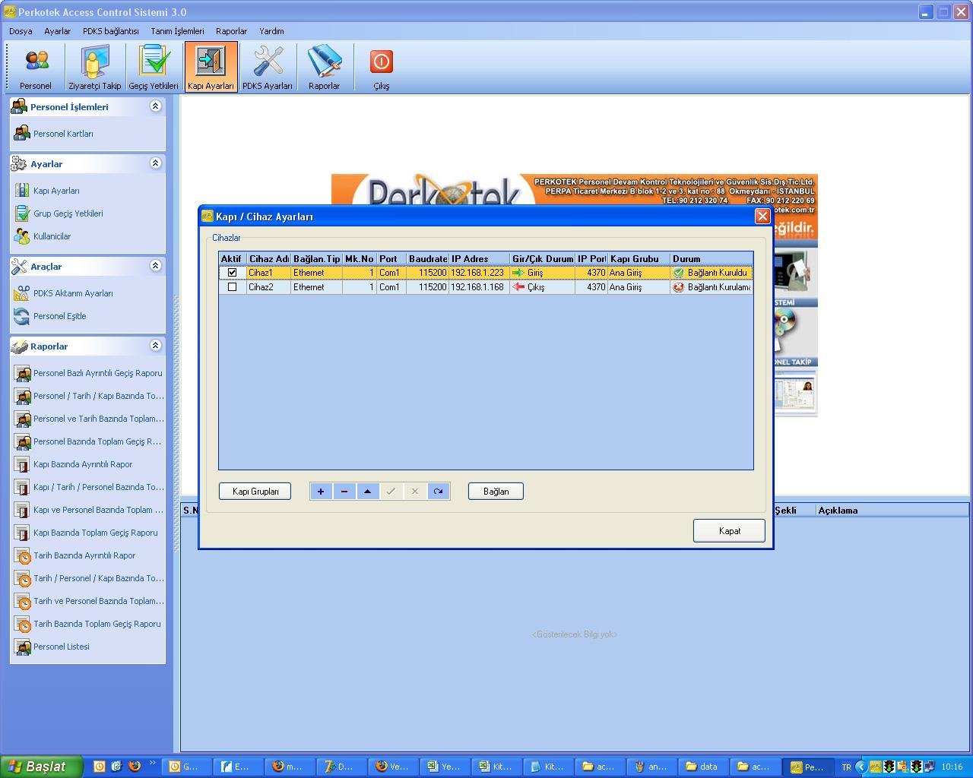This screenshot has width=973, height=778.
Task: Select PDKS Aktarım Ayarları in Araçlar
Action: [74, 293]
